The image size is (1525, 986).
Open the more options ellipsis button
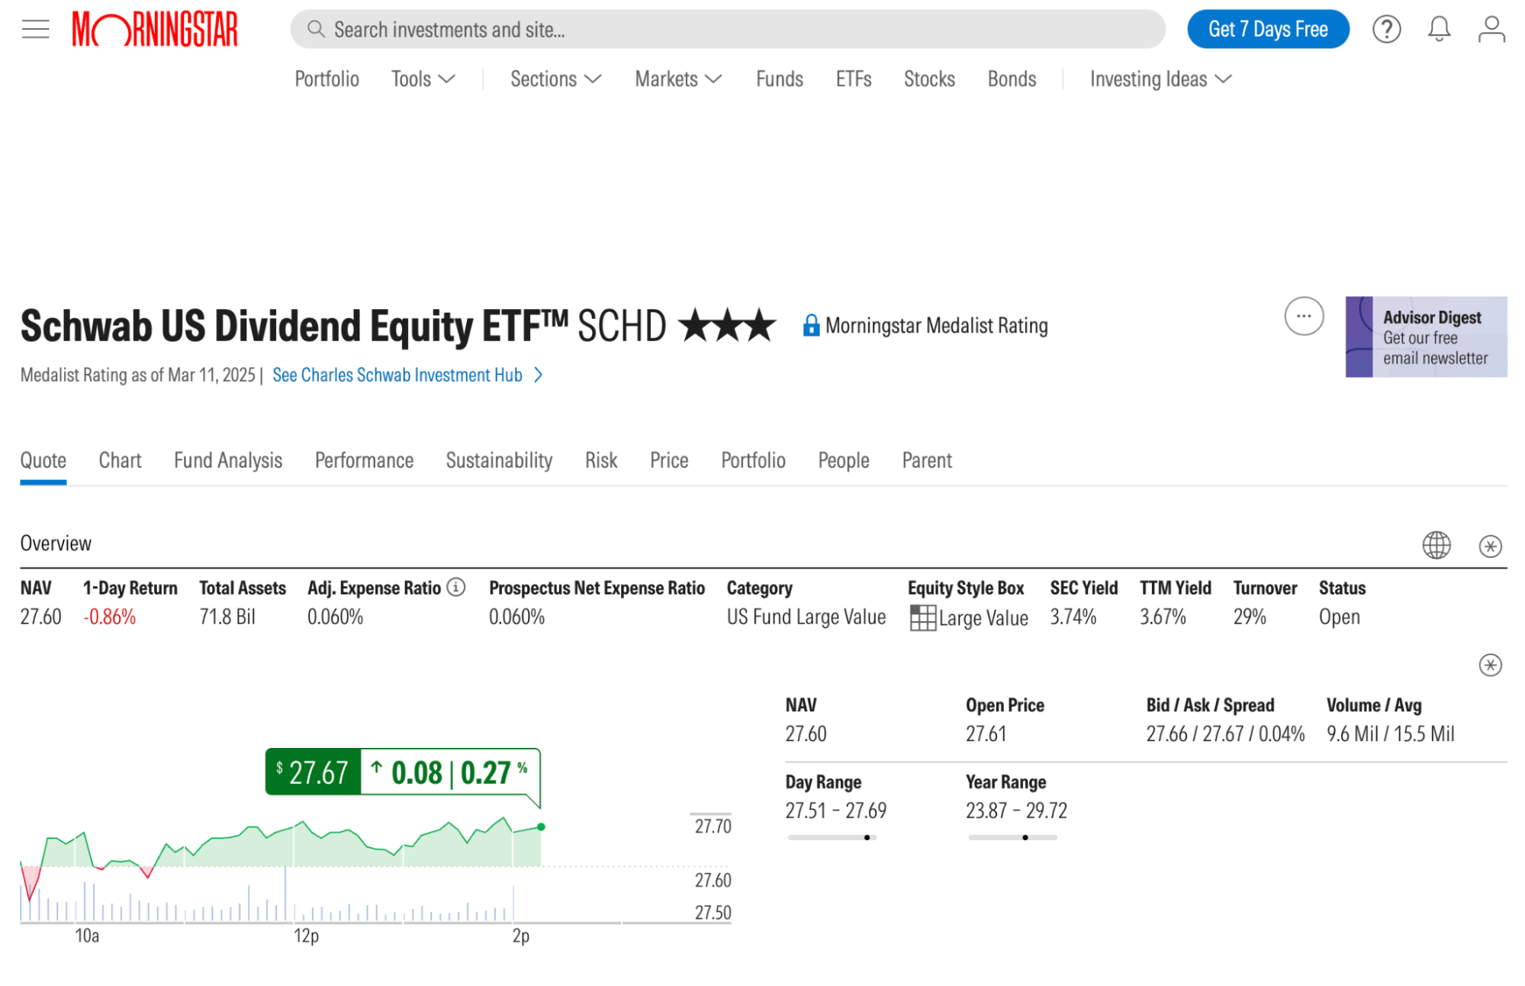pos(1303,316)
